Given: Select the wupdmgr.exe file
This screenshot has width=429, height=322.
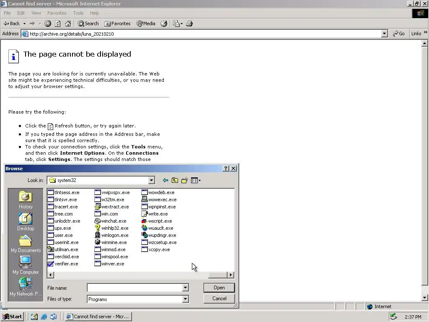Looking at the screenshot, I should click(159, 235).
